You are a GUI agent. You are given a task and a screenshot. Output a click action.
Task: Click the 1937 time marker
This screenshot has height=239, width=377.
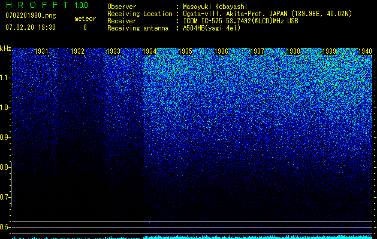tap(258, 51)
